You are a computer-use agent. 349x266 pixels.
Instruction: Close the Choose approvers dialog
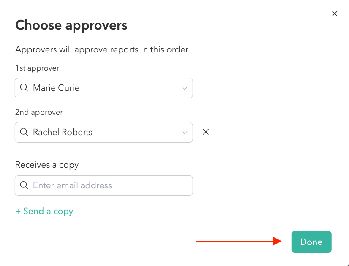335,14
